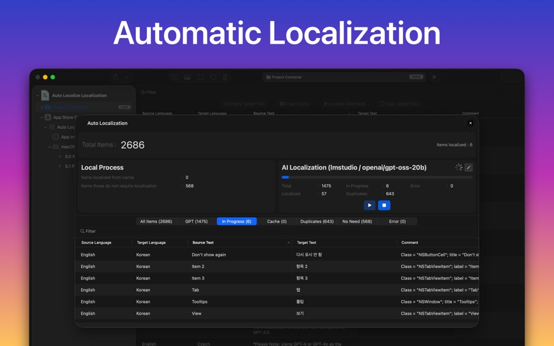The height and width of the screenshot is (346, 554).
Task: Switch to the All Items (2686) tab
Action: tap(156, 221)
